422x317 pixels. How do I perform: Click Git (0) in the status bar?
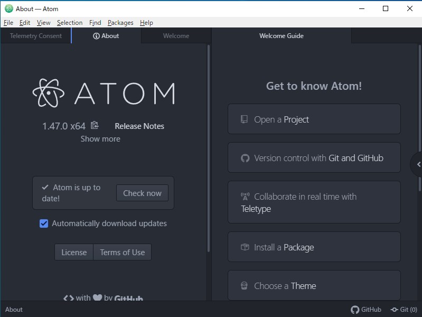[x=404, y=310]
